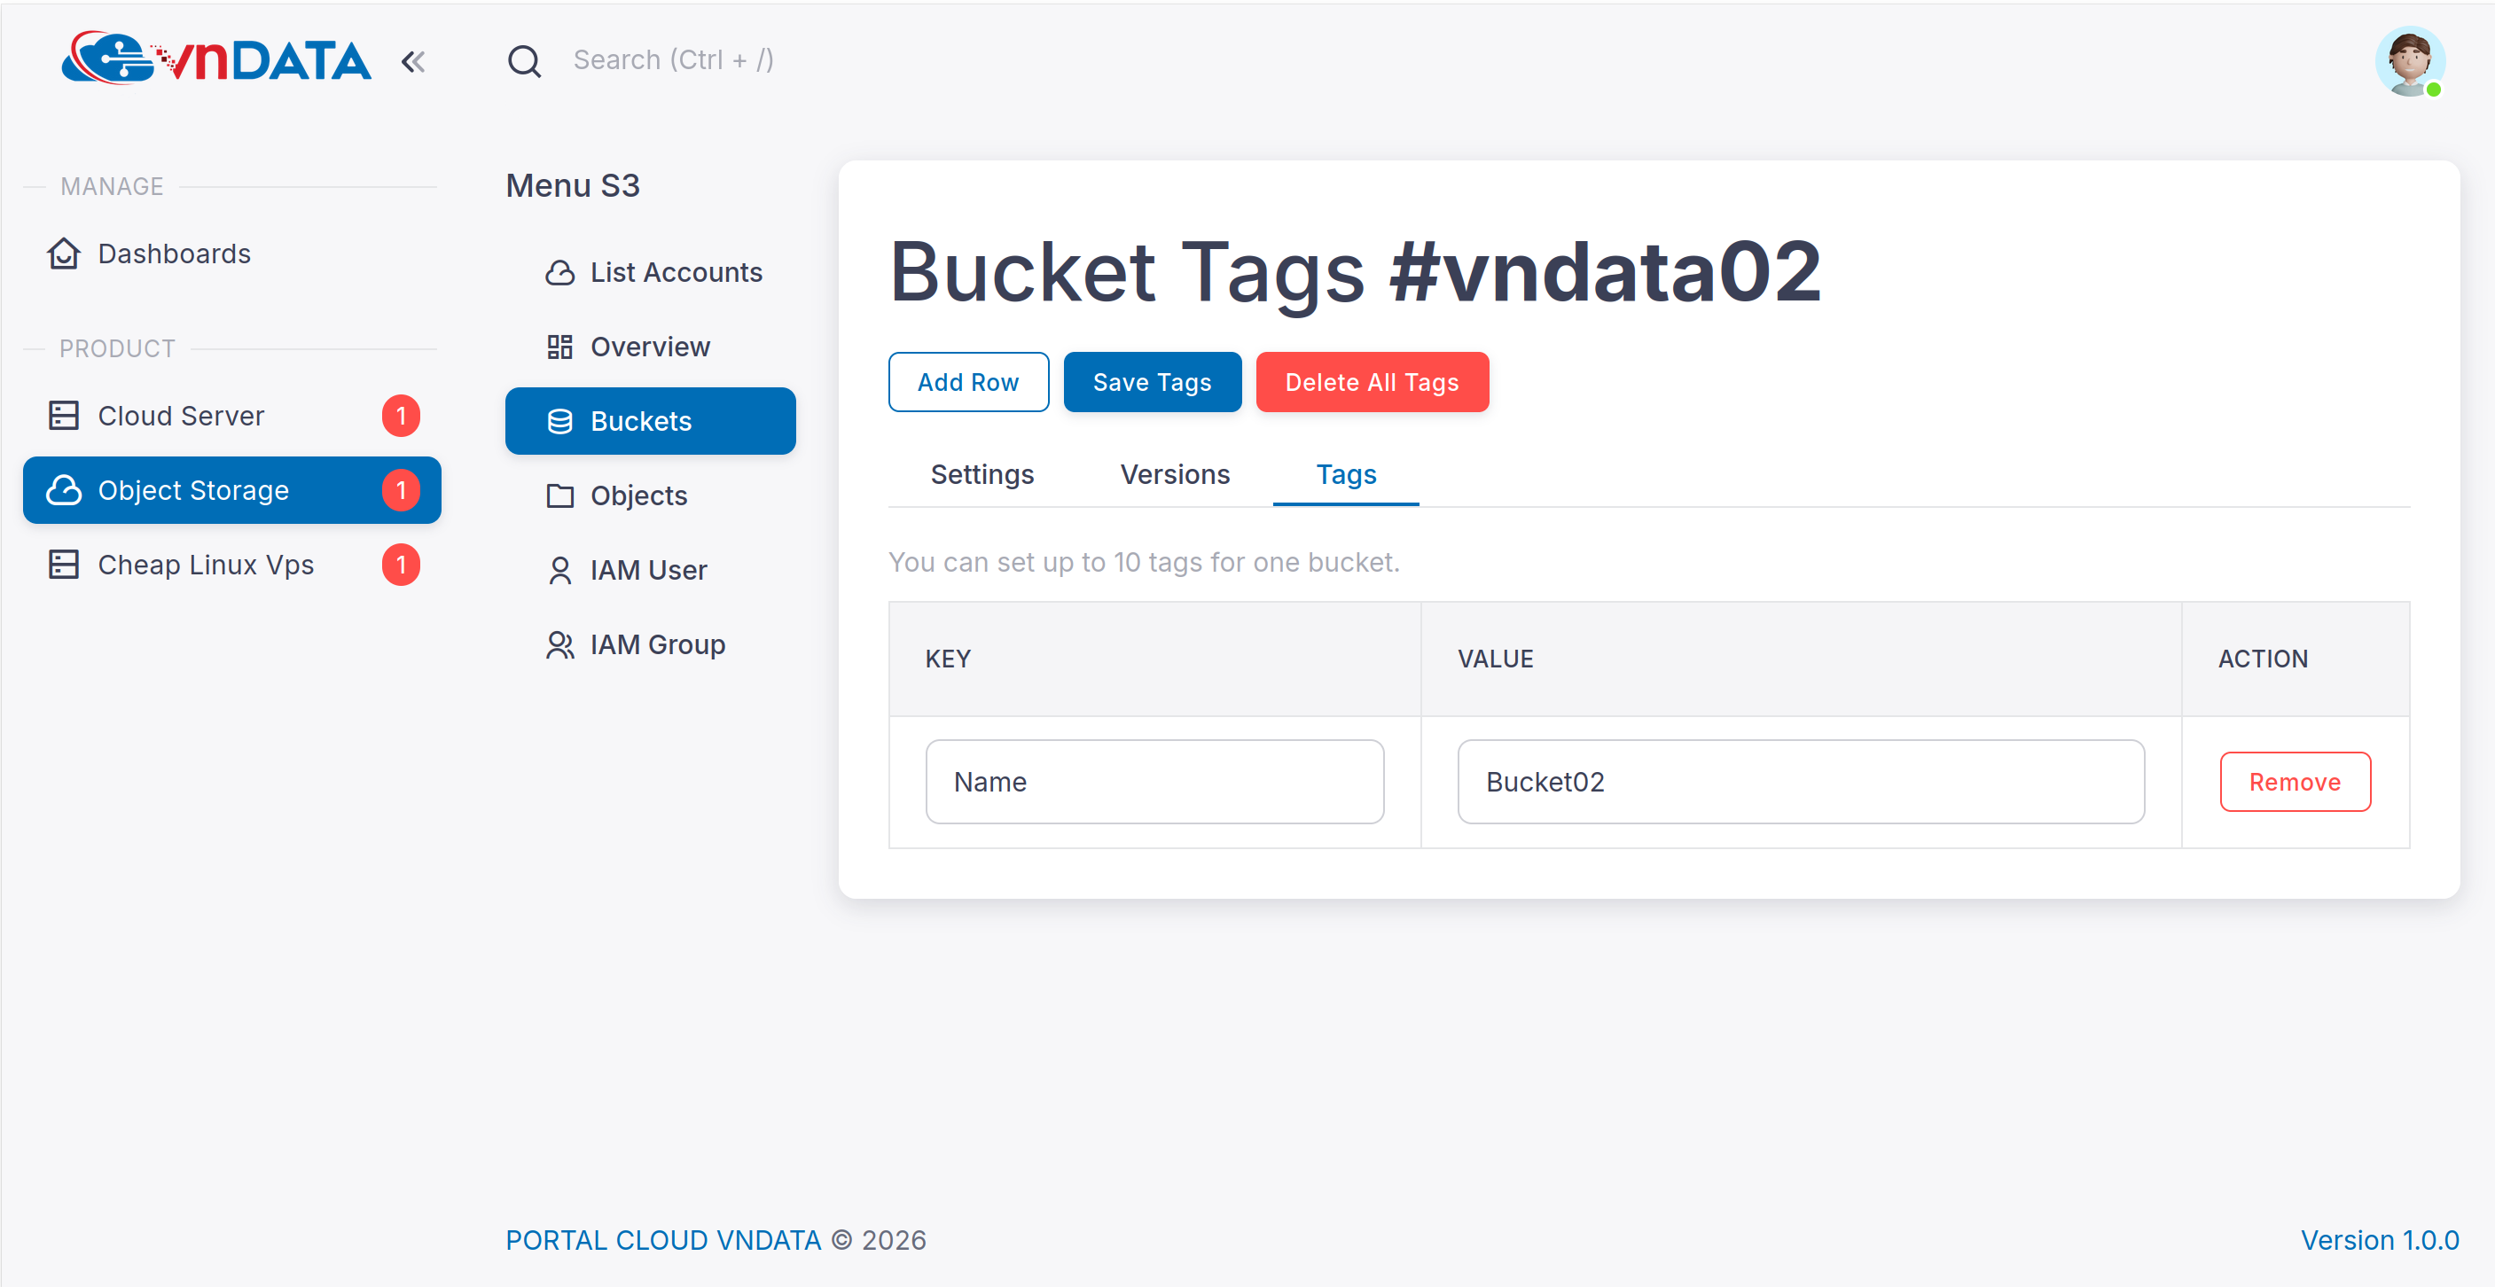
Task: Open Dashboards via house icon
Action: coord(64,253)
